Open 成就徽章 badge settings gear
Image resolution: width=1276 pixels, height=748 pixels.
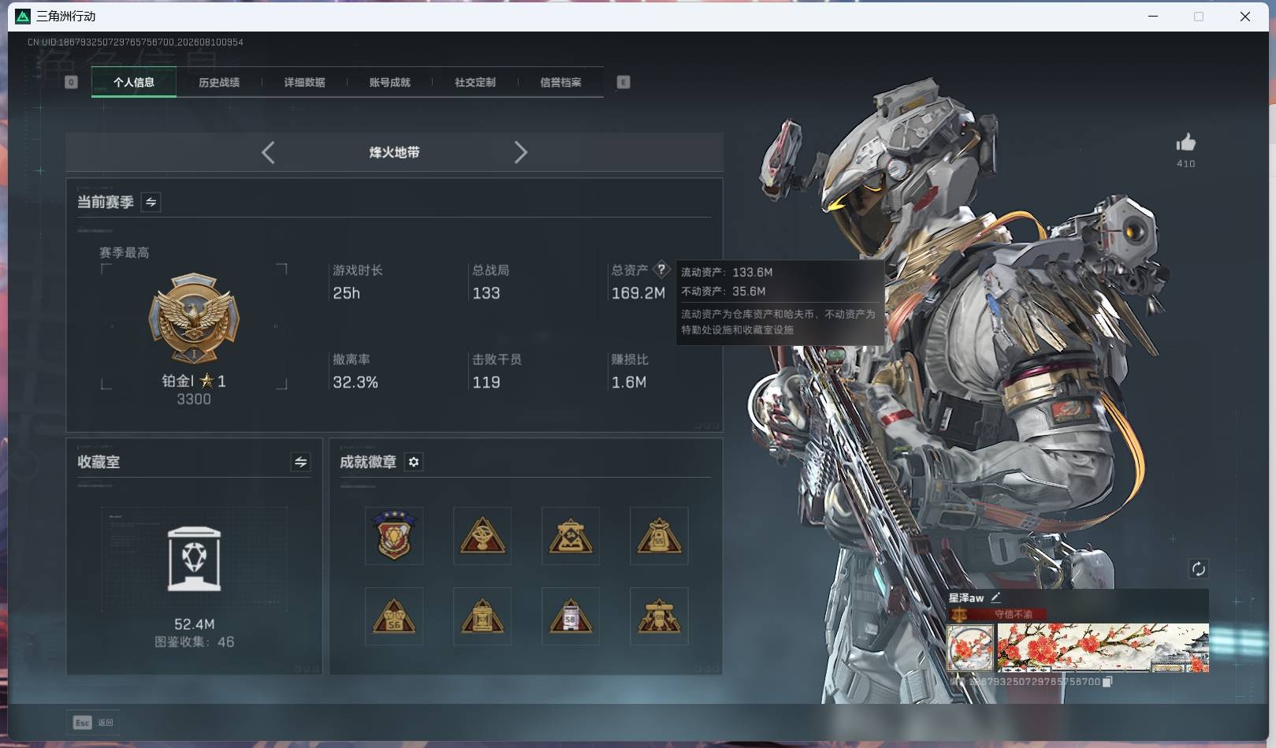click(x=414, y=462)
